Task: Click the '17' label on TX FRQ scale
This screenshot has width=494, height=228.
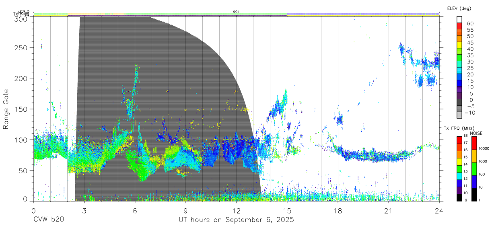Action: pos(465,143)
